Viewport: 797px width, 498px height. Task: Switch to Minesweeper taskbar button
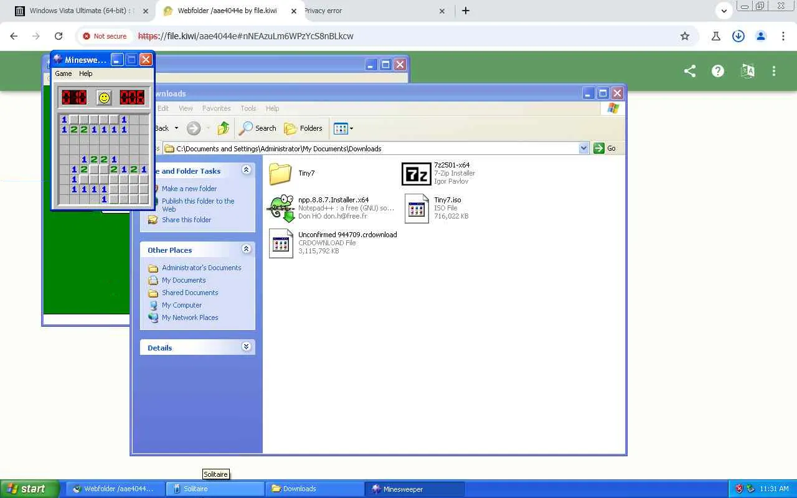click(415, 489)
